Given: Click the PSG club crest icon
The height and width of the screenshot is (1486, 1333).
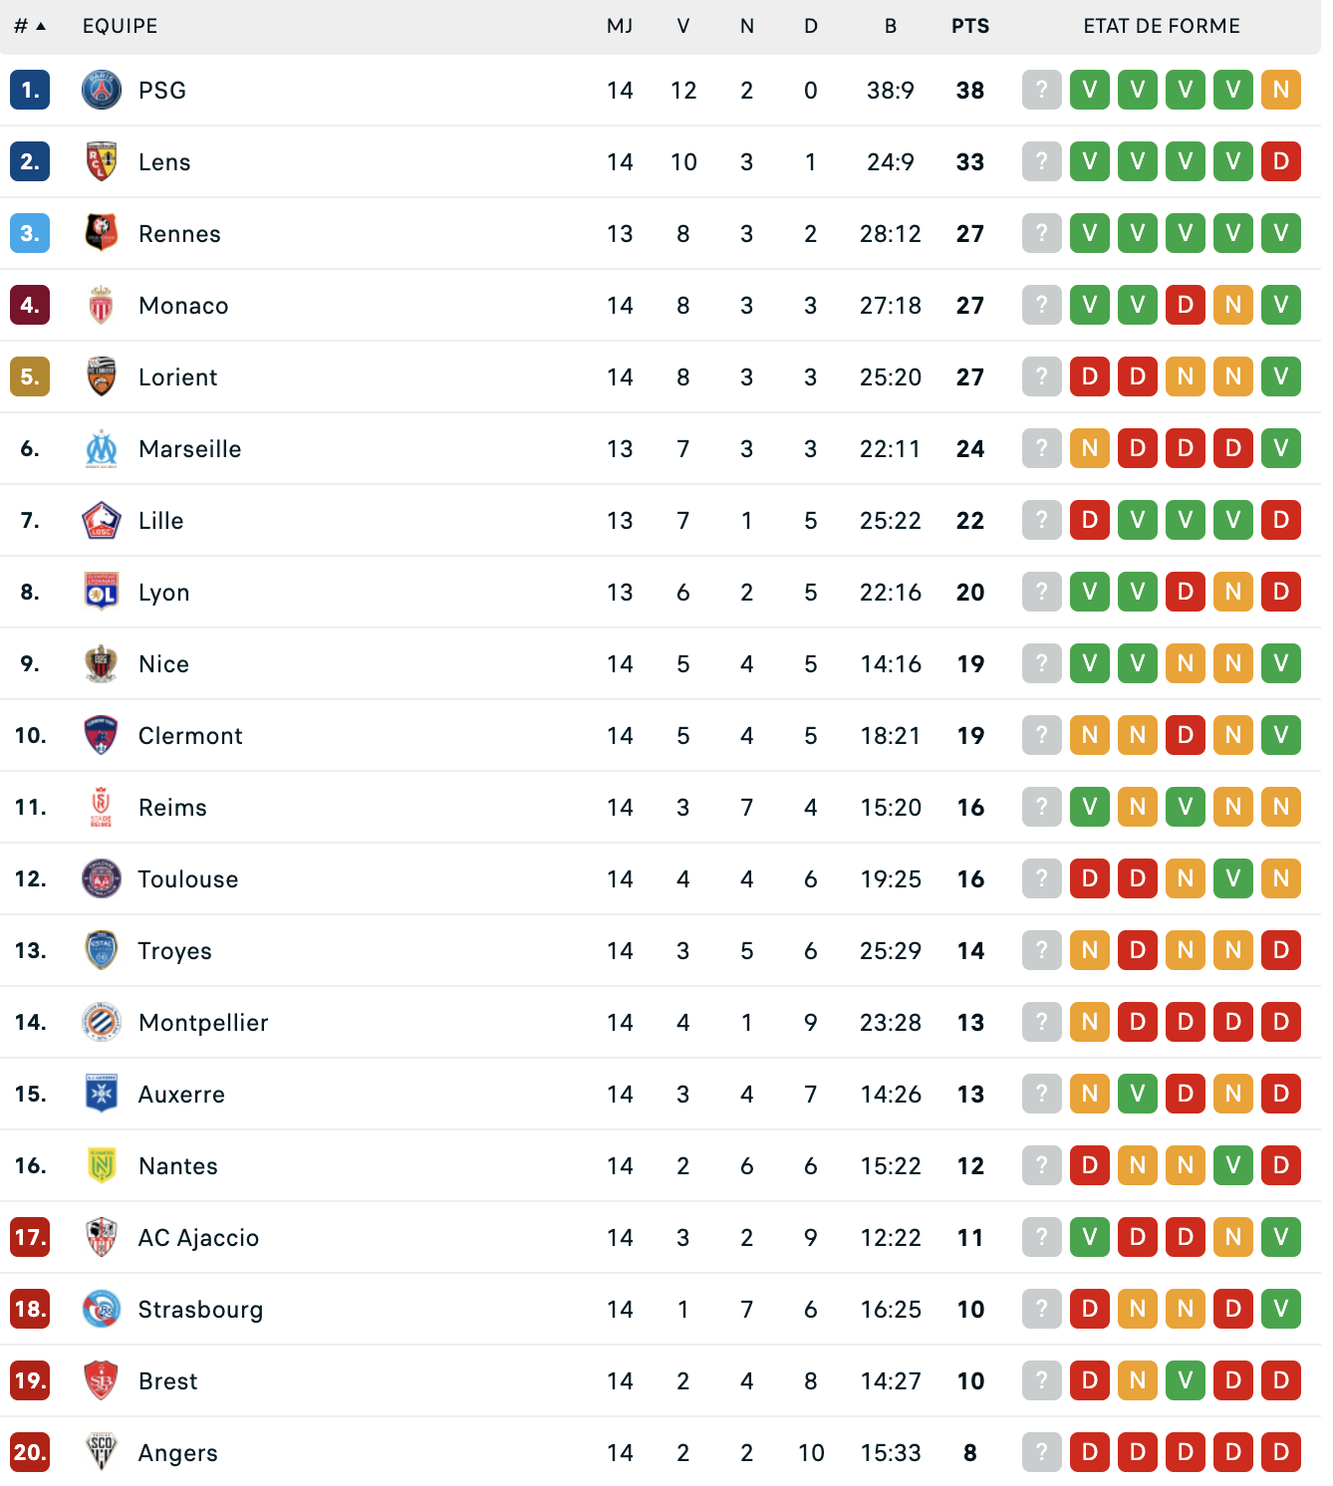Looking at the screenshot, I should [x=102, y=91].
